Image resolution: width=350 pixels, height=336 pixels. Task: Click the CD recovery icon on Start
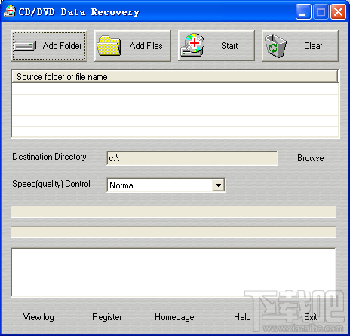pyautogui.click(x=192, y=45)
